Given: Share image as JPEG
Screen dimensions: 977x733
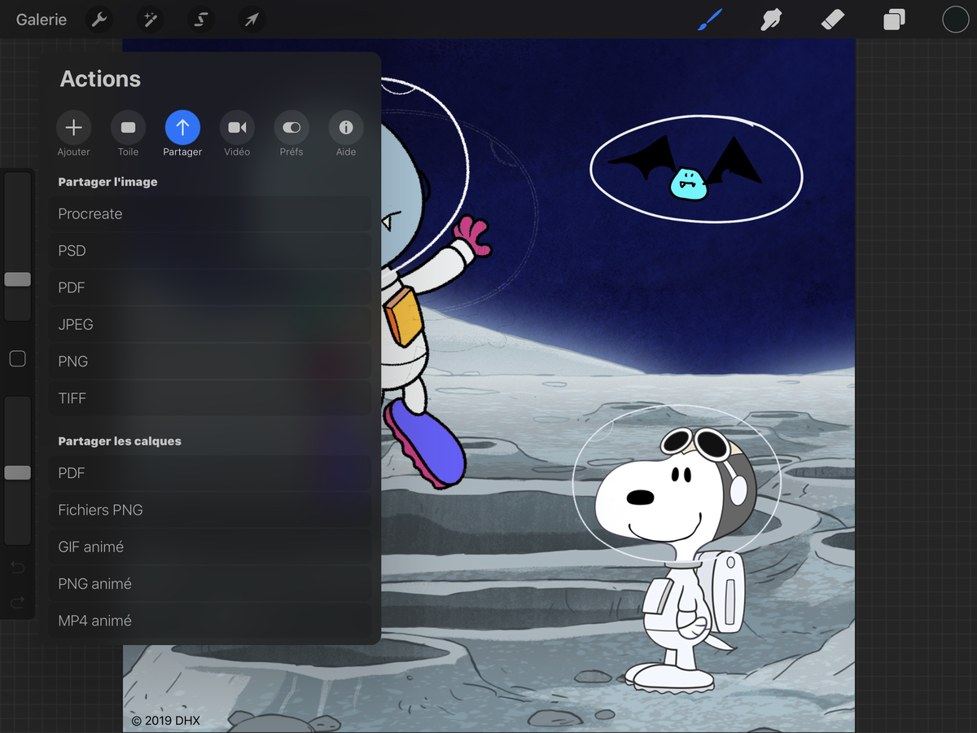Looking at the screenshot, I should click(x=210, y=324).
